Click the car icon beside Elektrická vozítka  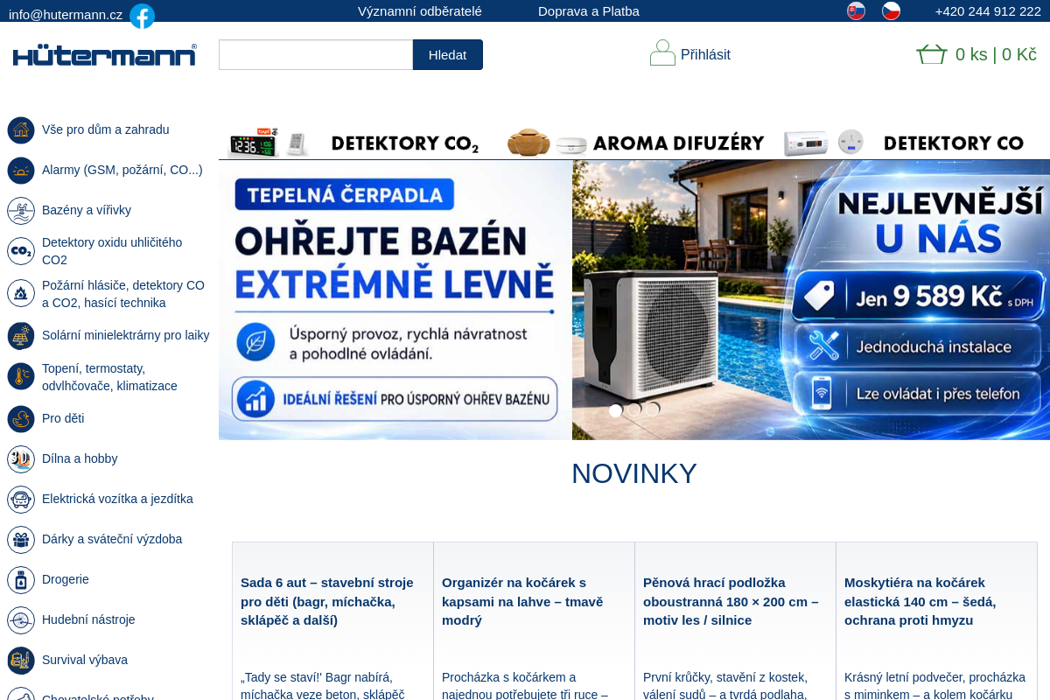(21, 500)
